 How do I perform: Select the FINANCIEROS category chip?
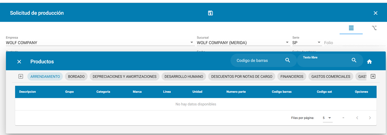coord(292,76)
